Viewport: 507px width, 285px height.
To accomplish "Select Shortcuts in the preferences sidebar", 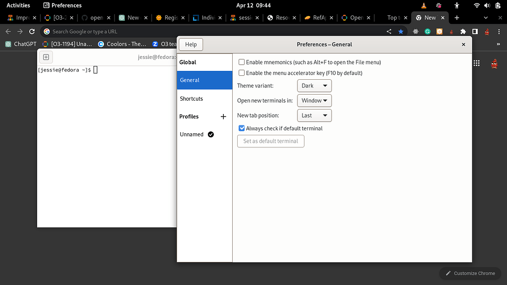I will (x=192, y=99).
